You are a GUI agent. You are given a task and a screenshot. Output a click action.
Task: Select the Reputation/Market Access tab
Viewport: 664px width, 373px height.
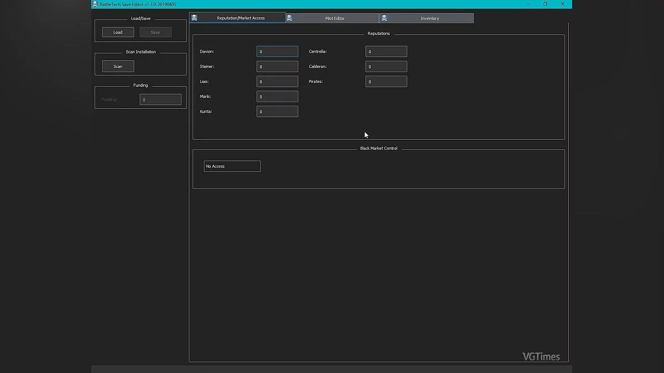pyautogui.click(x=241, y=18)
